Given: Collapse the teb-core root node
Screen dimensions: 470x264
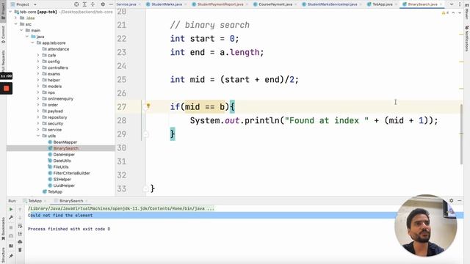Looking at the screenshot, I should coord(10,12).
